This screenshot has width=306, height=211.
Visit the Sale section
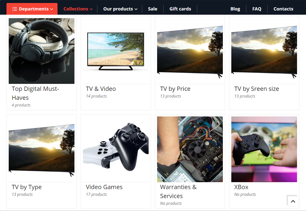[x=152, y=9]
